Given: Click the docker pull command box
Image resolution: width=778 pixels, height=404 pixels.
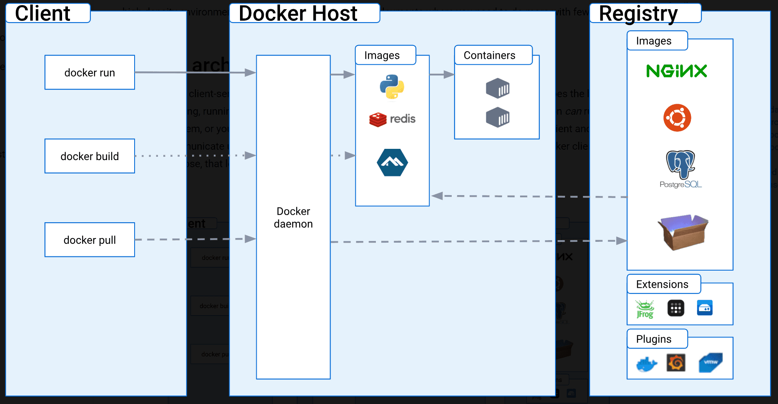Looking at the screenshot, I should point(89,240).
